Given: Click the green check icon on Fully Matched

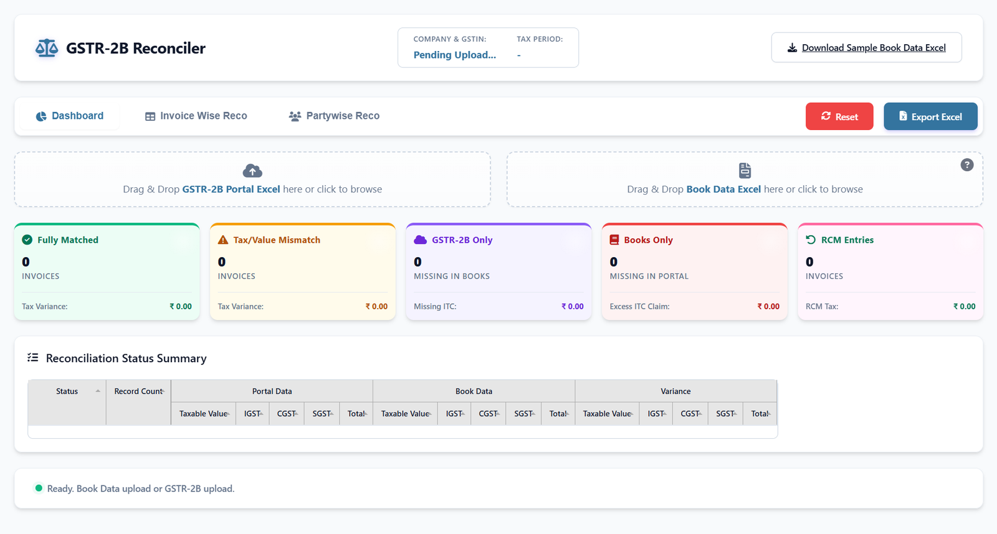Looking at the screenshot, I should [x=27, y=240].
